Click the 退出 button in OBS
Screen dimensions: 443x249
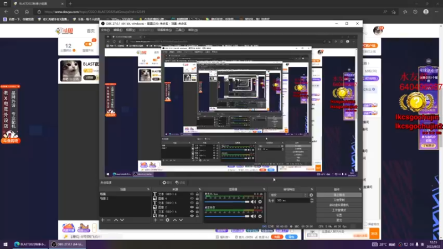click(339, 220)
